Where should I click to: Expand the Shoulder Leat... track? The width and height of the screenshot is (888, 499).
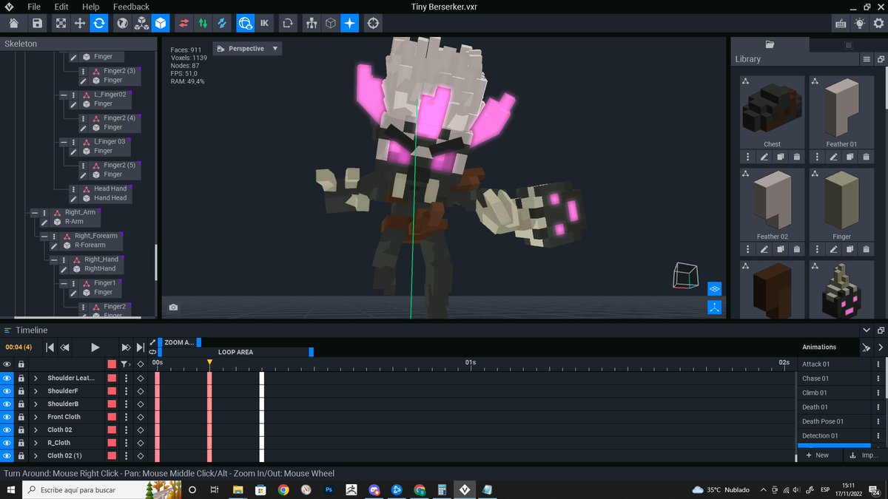coord(36,378)
